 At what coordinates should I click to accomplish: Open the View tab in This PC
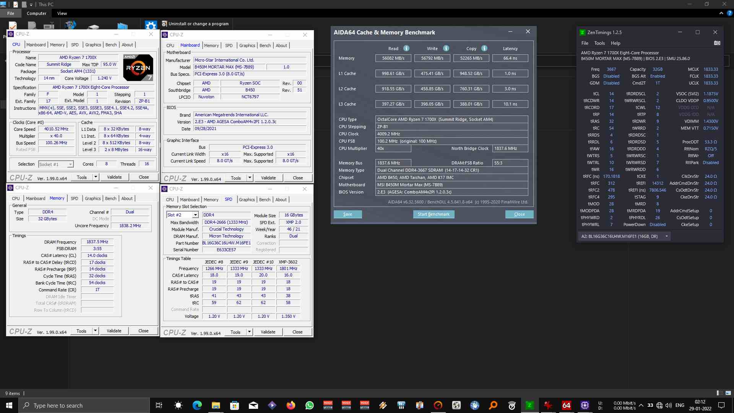62,13
